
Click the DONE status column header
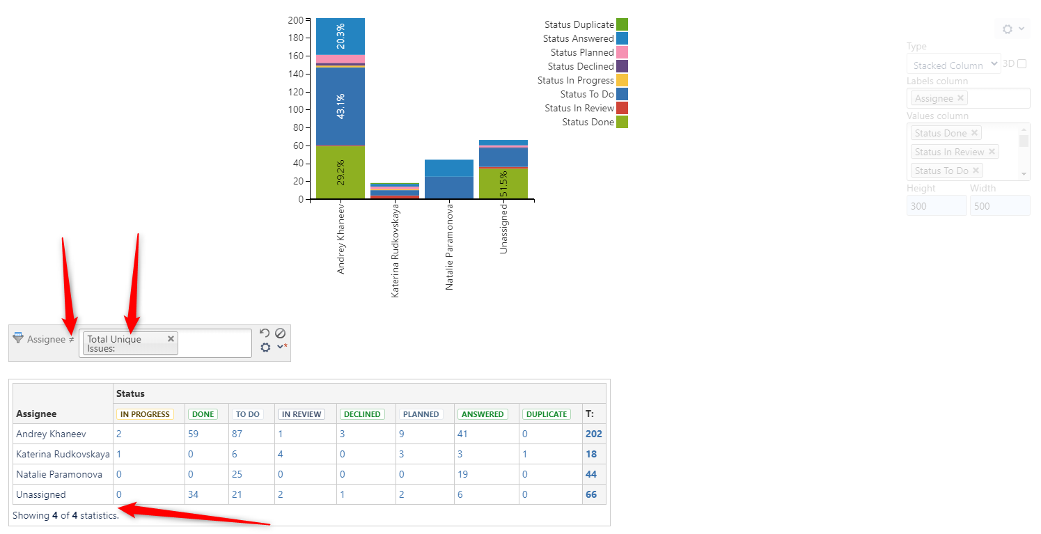(x=203, y=414)
